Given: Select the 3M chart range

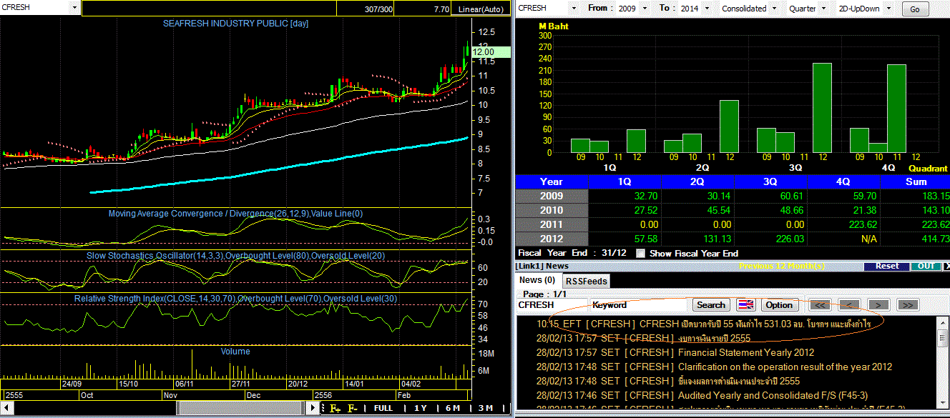Looking at the screenshot, I should [x=486, y=408].
